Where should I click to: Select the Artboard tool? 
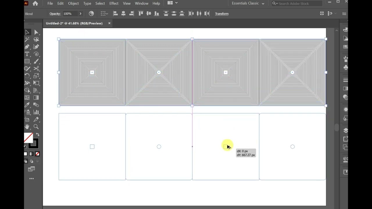(27, 119)
